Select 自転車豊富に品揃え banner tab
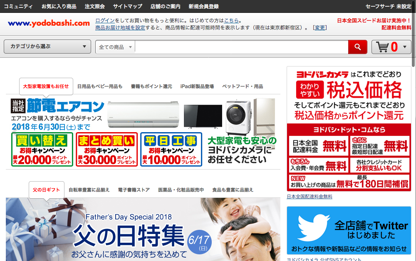Viewport: 416px width, 261px height. [x=89, y=190]
